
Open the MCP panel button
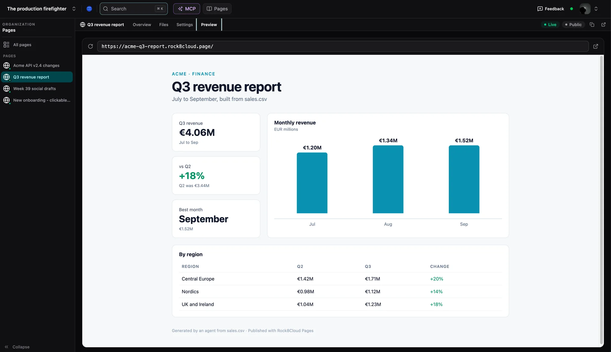coord(186,9)
